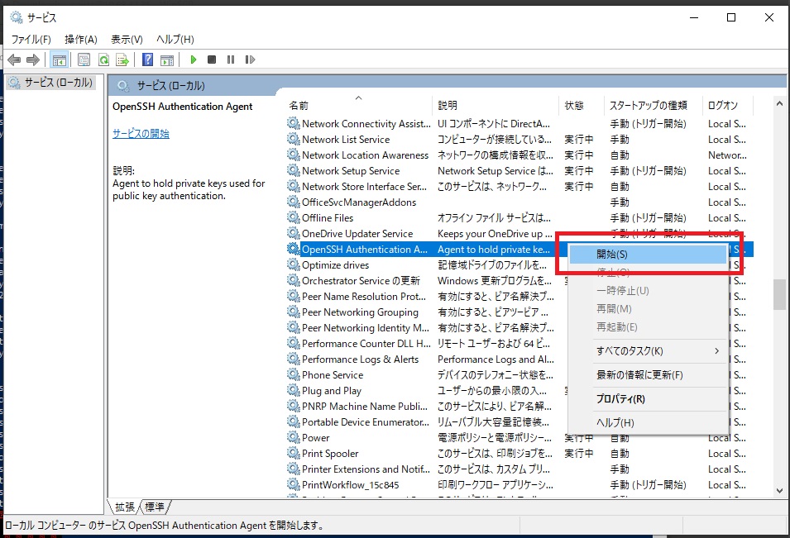Select Orchestrator Service の更新 row name
This screenshot has width=790, height=538.
pos(361,280)
